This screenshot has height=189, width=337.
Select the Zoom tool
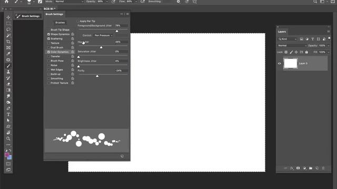tap(8, 139)
